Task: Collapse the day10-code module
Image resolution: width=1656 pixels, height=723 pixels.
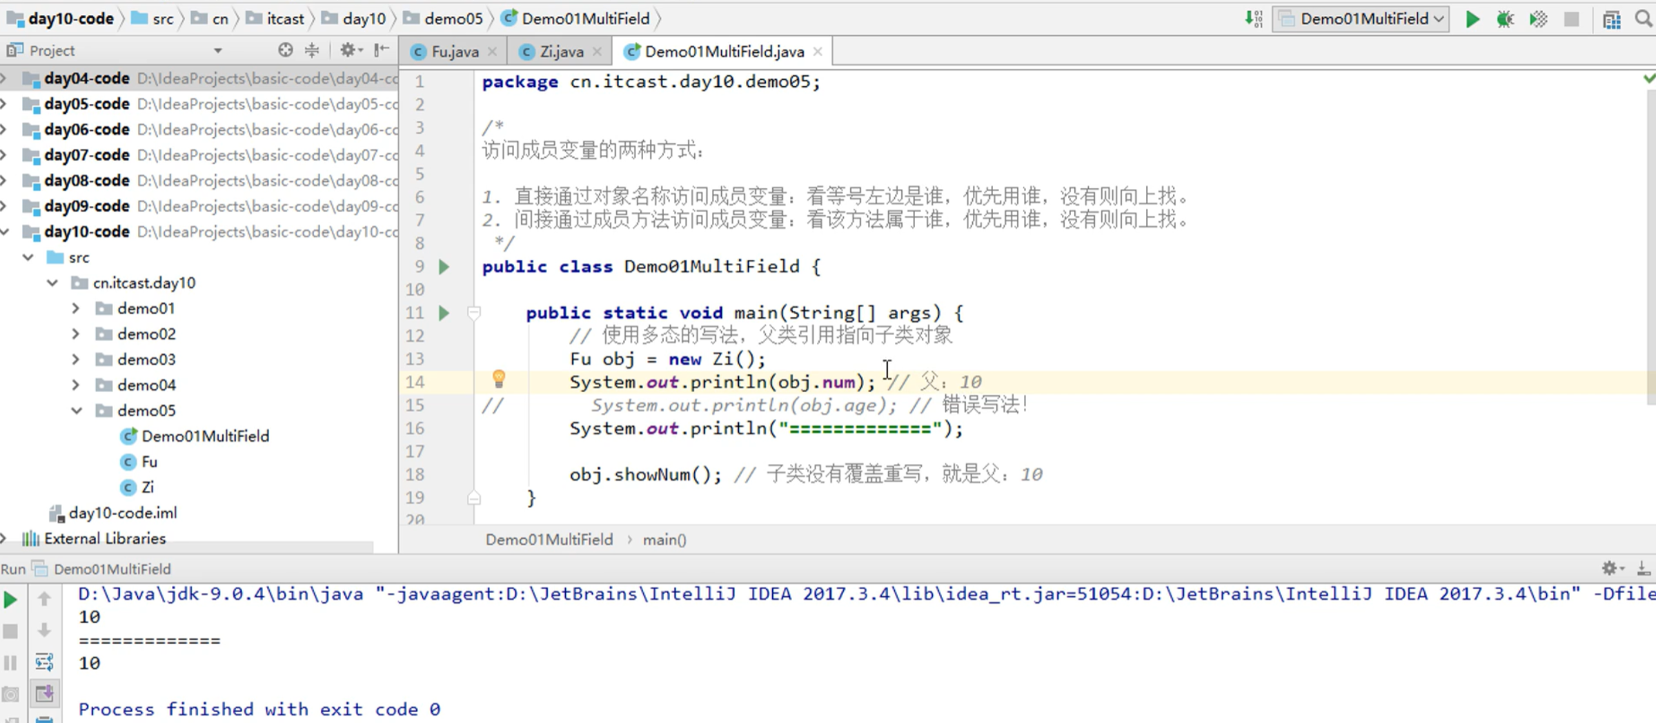Action: click(4, 232)
